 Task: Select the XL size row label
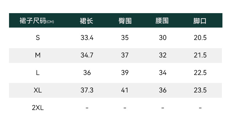coord(38,90)
